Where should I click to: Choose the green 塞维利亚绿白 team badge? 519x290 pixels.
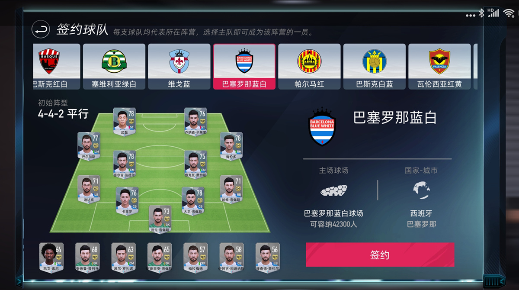114,61
